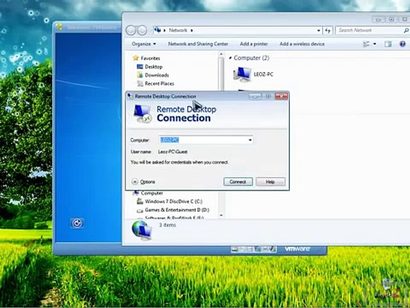Click the change your view icon

point(366,44)
